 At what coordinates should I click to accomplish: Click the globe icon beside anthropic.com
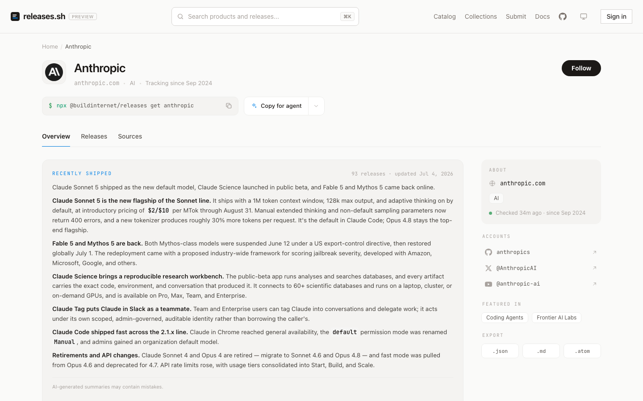click(492, 183)
